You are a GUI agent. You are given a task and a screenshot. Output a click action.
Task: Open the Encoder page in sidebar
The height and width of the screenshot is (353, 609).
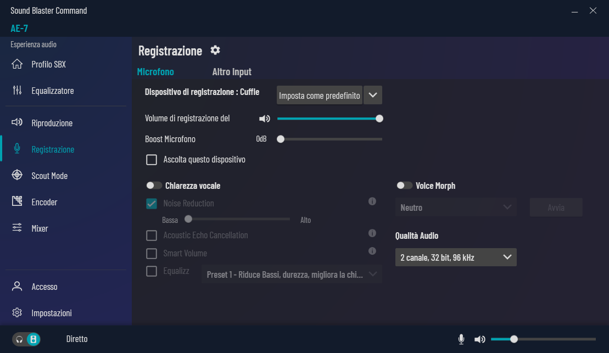coord(44,202)
